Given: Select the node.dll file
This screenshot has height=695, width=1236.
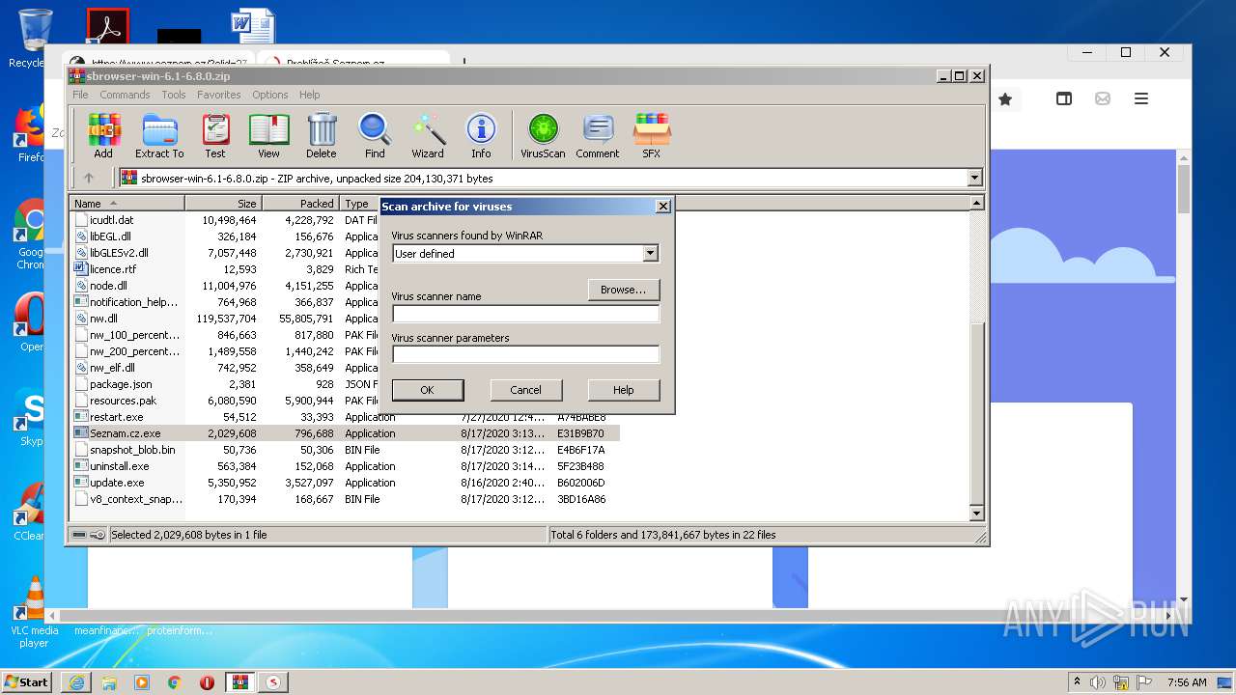Looking at the screenshot, I should coord(108,286).
